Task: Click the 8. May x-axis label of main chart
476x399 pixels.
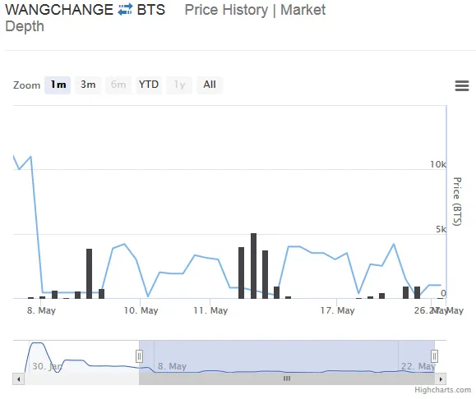Action: (x=41, y=311)
